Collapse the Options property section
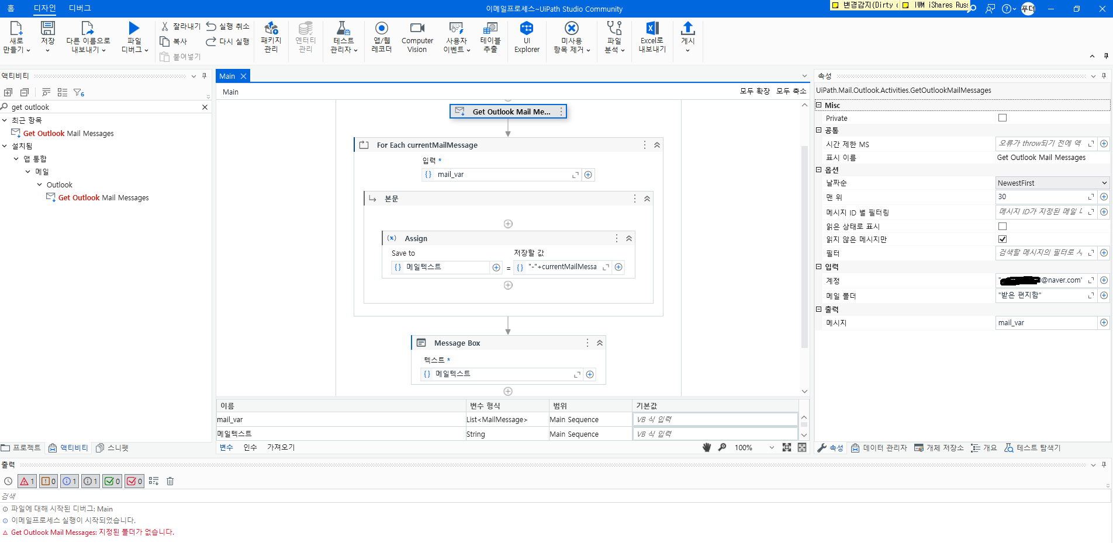Image resolution: width=1113 pixels, height=543 pixels. point(819,170)
